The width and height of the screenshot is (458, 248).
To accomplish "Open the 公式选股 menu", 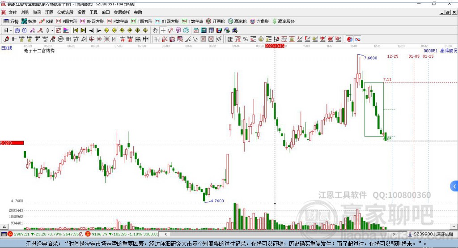I will (x=65, y=12).
